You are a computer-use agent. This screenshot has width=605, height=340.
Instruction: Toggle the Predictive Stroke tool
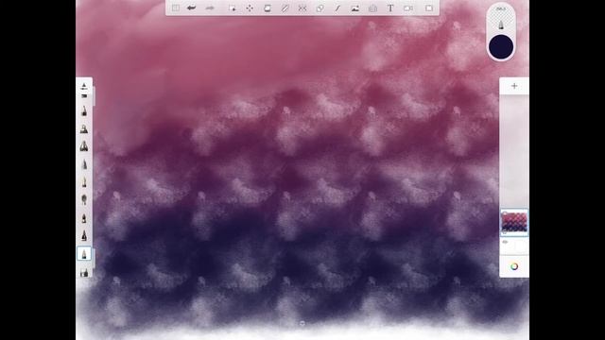[337, 8]
